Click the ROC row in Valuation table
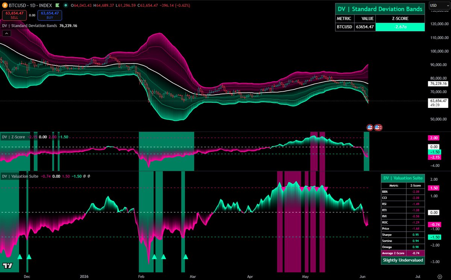Screen dimensions: 451x280 click(x=403, y=222)
